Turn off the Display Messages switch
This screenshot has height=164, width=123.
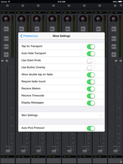point(91,103)
